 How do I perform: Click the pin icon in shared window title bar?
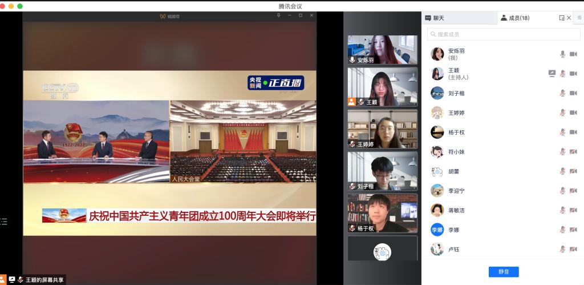pos(278,15)
